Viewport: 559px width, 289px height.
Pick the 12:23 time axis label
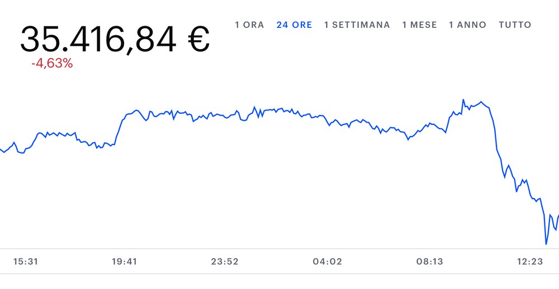(530, 262)
